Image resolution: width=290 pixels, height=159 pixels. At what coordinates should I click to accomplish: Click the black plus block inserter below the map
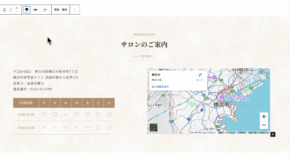point(273,134)
